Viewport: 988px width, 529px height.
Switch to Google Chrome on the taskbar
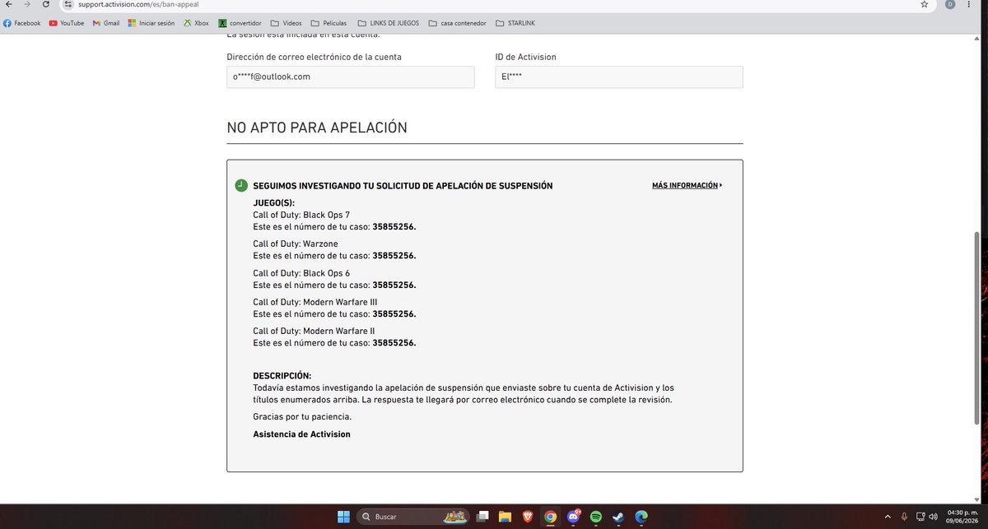tap(551, 517)
